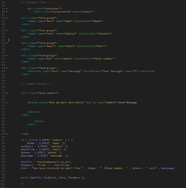Click the $txt "You have received" line
The image size is (186, 188).
click(x=98, y=168)
